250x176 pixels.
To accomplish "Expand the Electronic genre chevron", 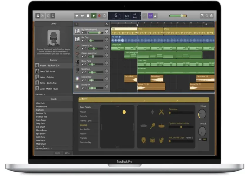I will 44,94.
